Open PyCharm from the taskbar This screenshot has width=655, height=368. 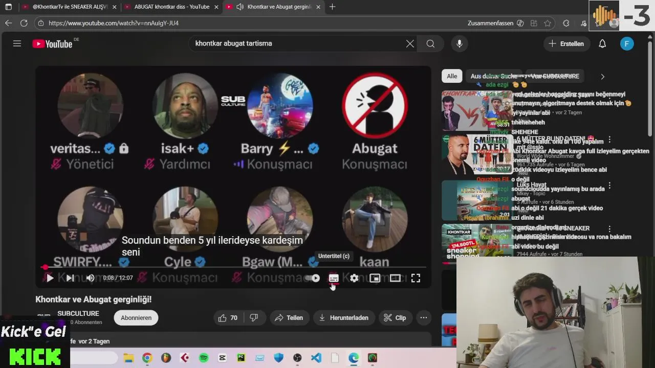(x=241, y=358)
